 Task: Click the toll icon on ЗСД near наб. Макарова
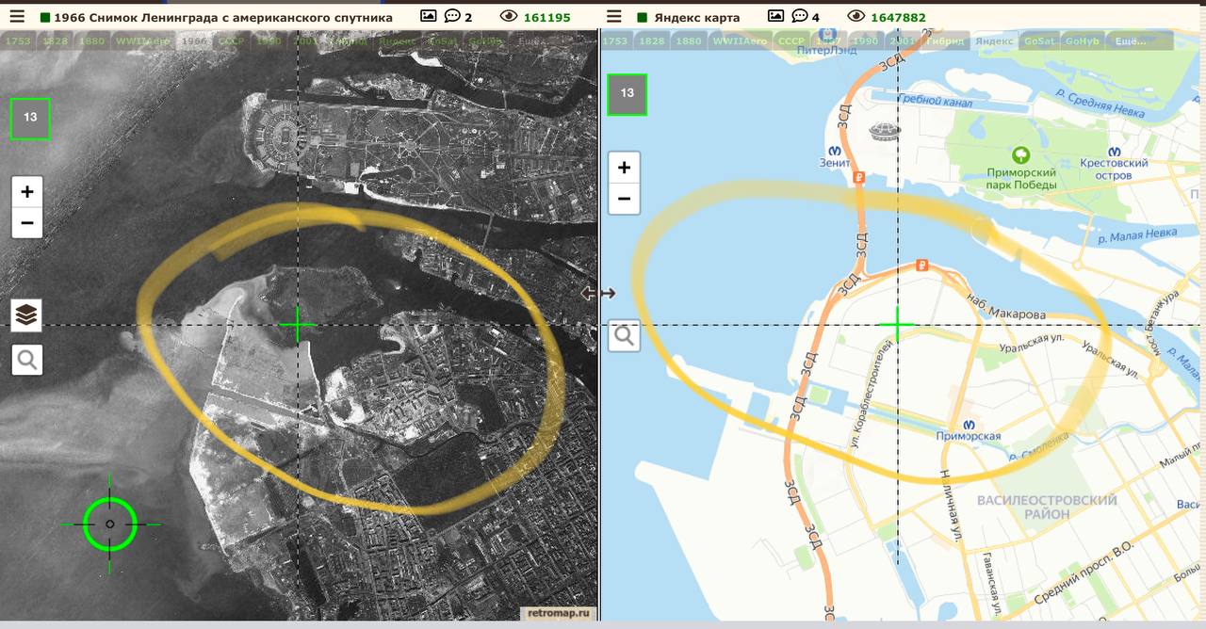[x=922, y=265]
